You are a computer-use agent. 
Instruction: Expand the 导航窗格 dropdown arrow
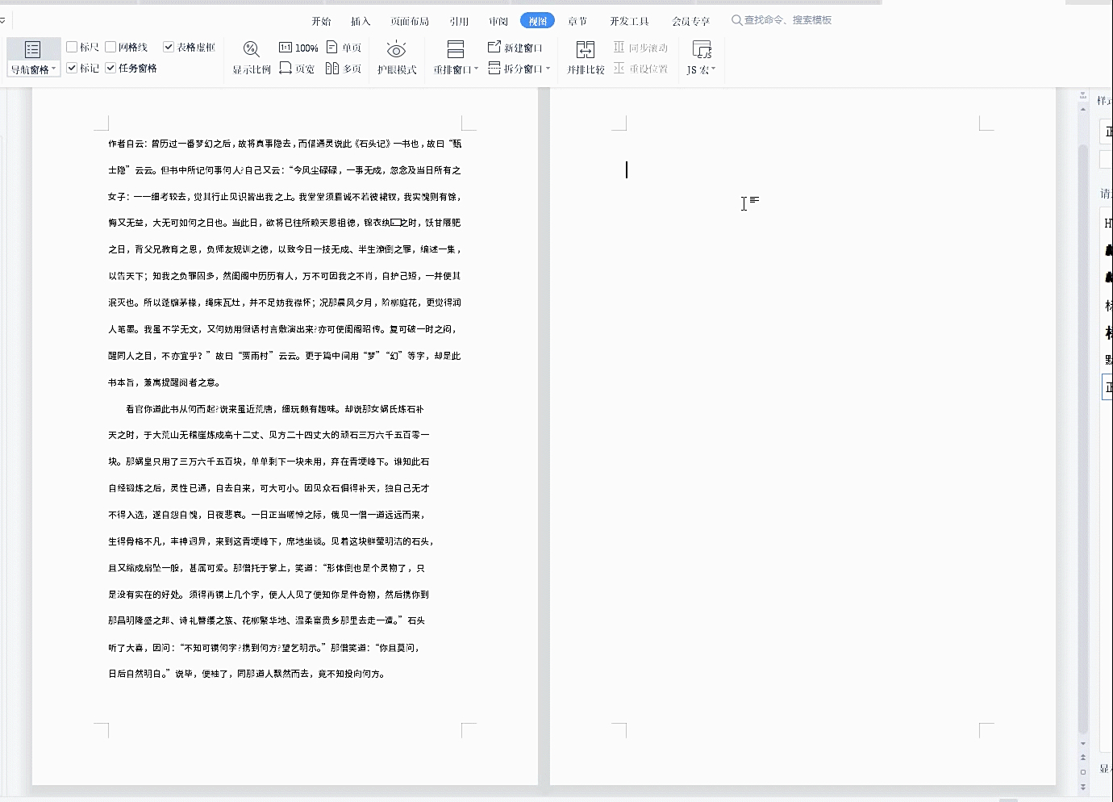(x=54, y=69)
